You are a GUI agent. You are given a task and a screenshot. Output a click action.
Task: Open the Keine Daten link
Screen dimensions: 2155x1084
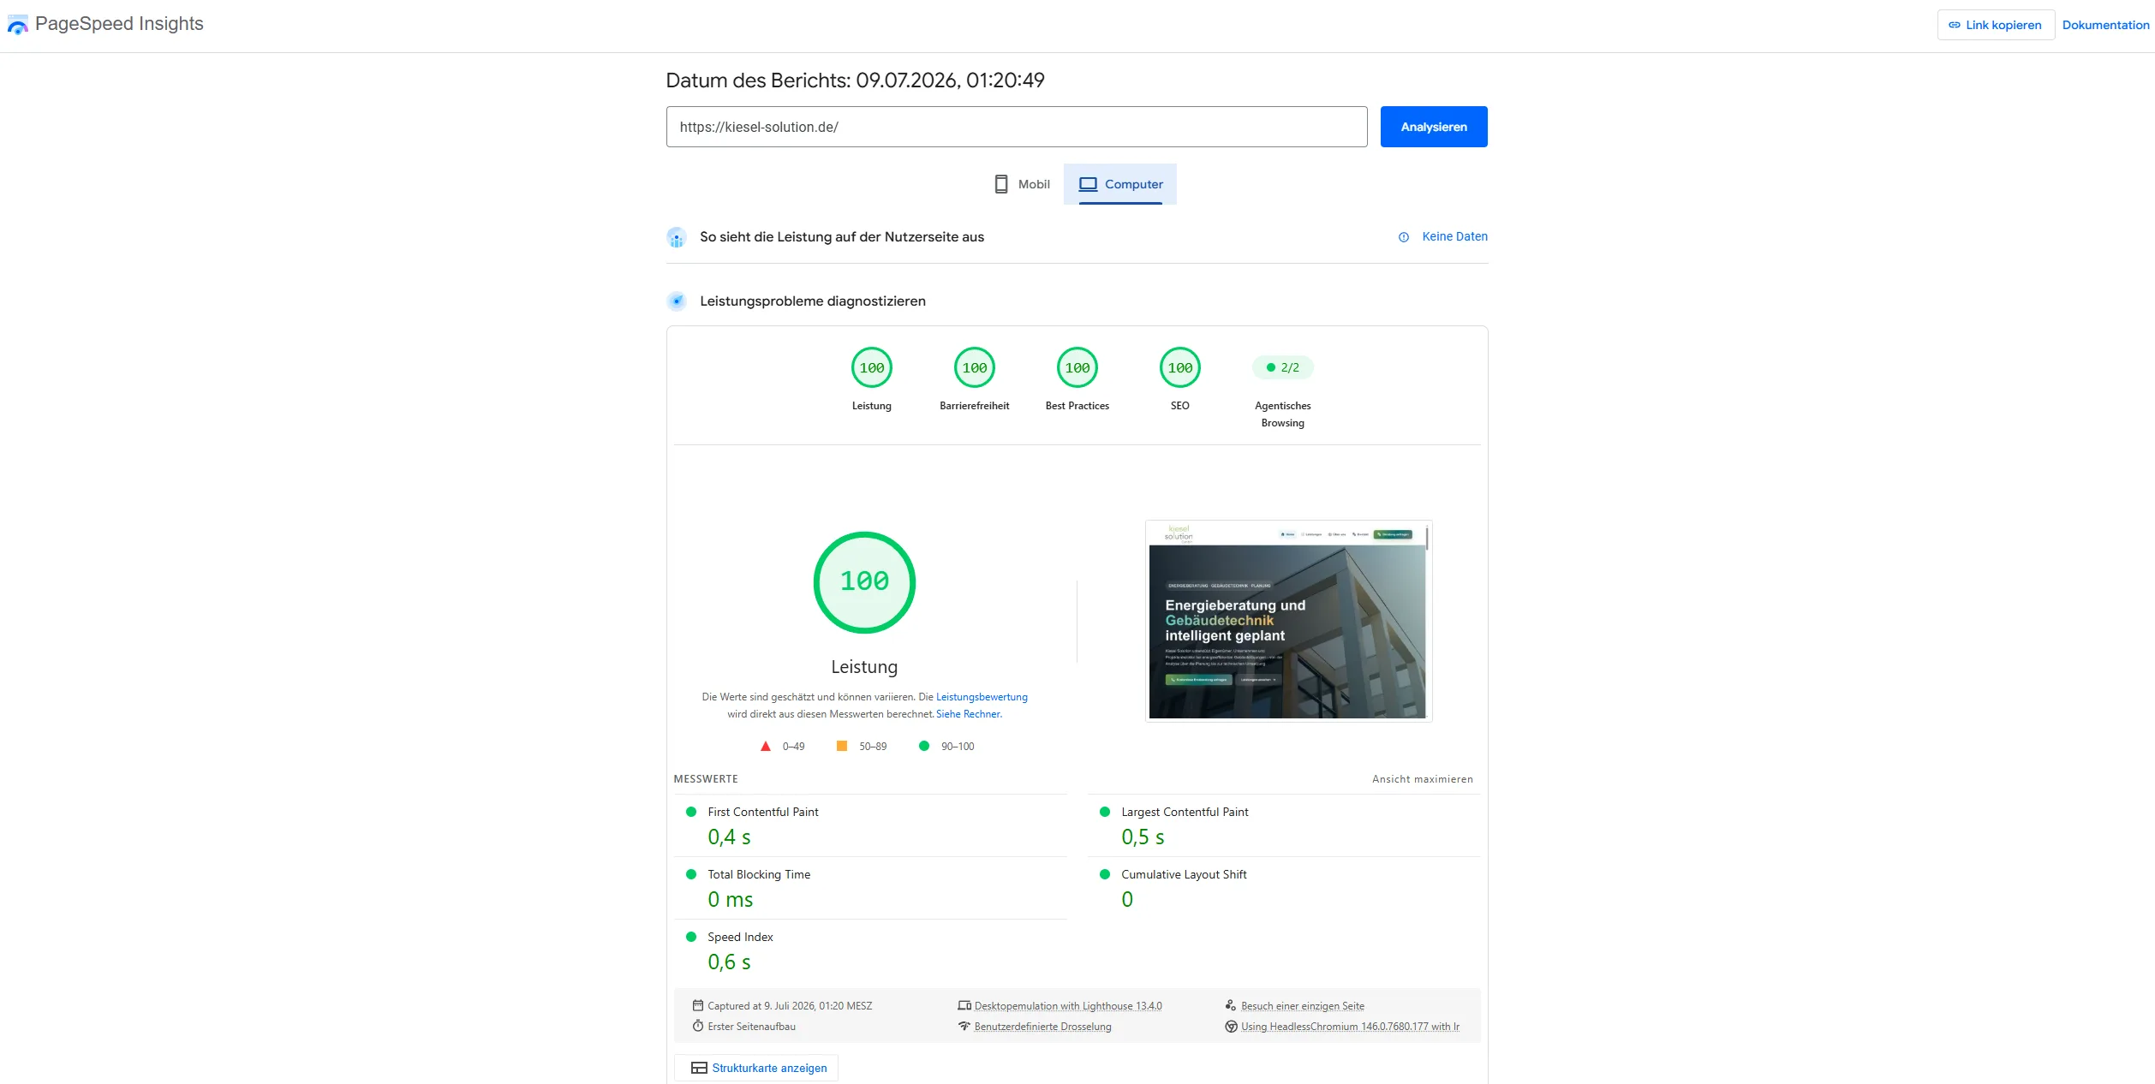coord(1454,236)
